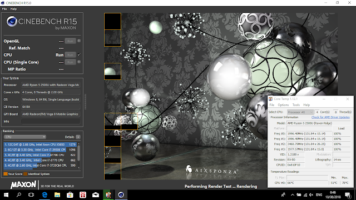The width and height of the screenshot is (356, 200).
Task: Click the Run button for CPU Single Core
Action: point(70,62)
